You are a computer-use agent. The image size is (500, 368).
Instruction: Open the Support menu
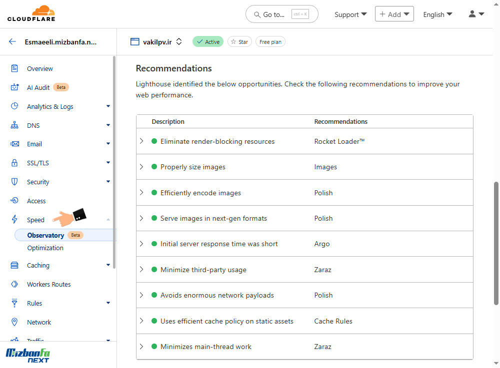point(350,14)
